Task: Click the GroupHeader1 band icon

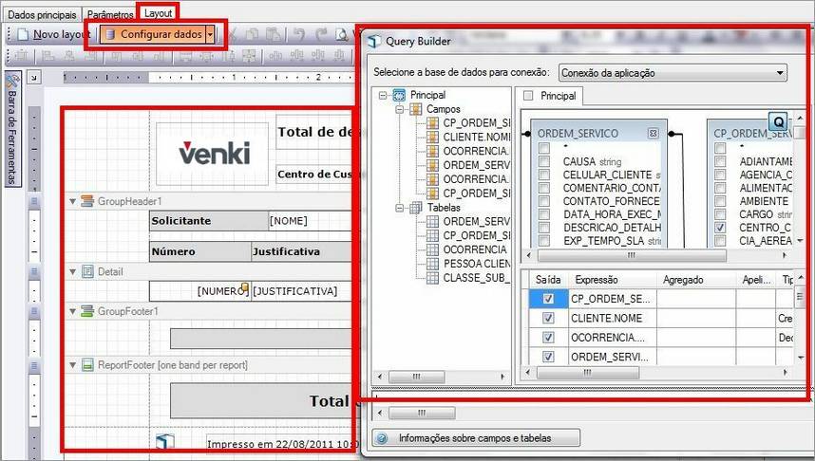Action: tap(87, 201)
